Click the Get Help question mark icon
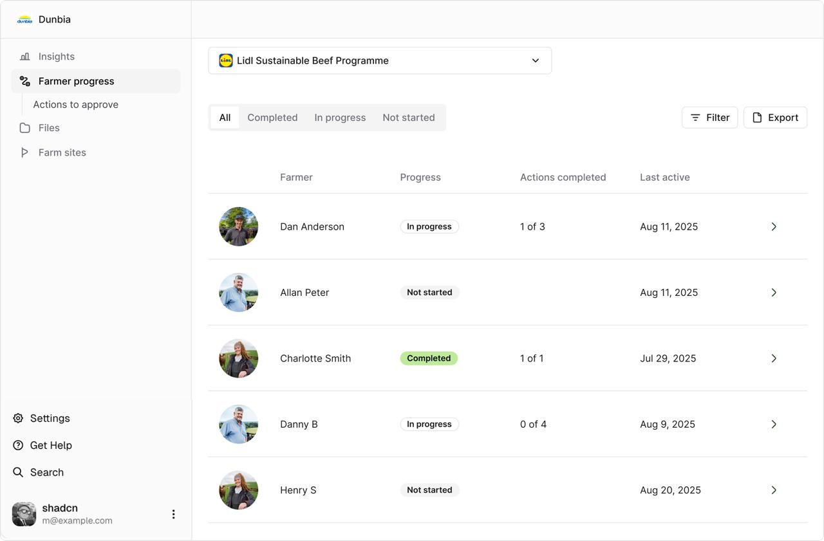The height and width of the screenshot is (541, 824). coord(17,445)
